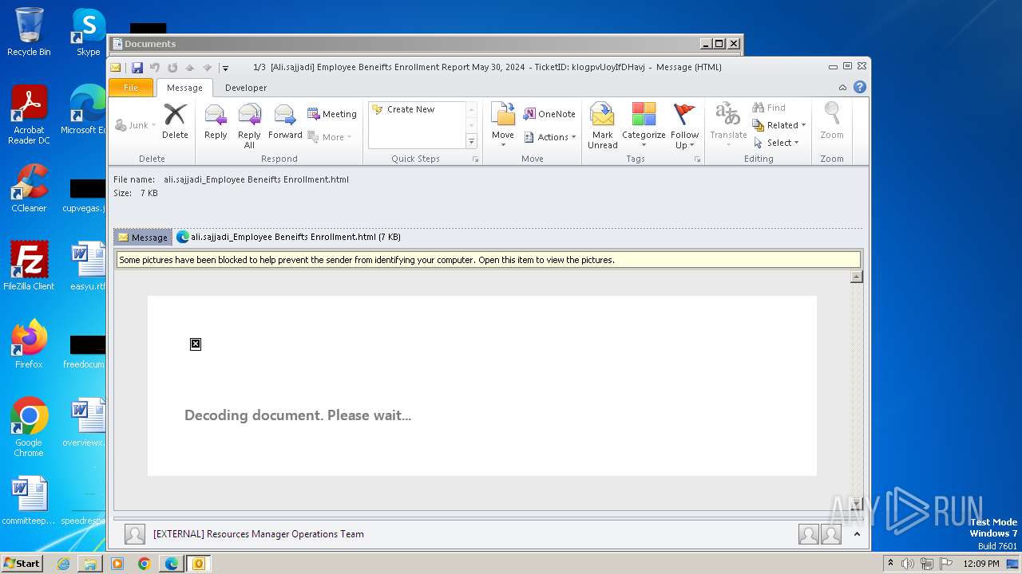The image size is (1022, 574).
Task: Launch CCleaner from the desktop
Action: [x=29, y=188]
